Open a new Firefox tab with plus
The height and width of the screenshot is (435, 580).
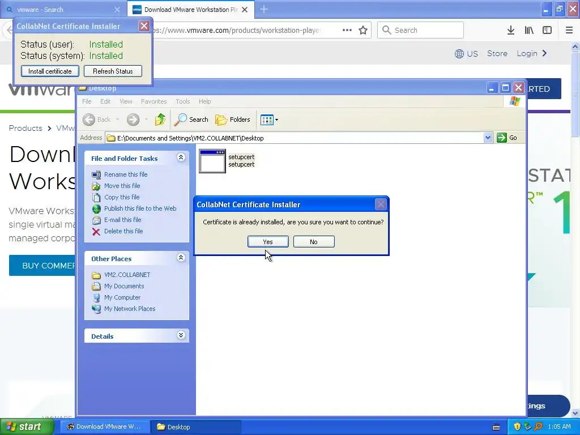click(x=264, y=9)
